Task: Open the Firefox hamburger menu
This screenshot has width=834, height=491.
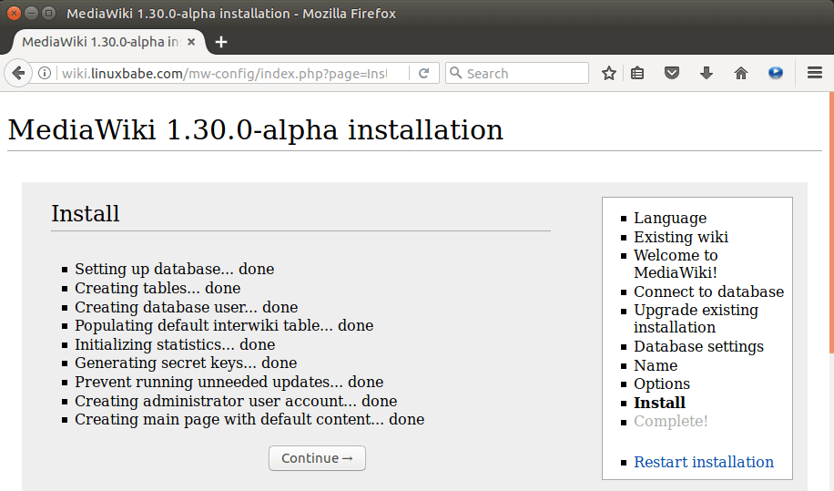Action: click(815, 74)
